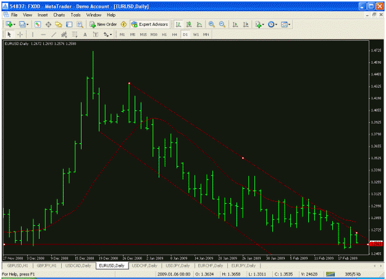Click the trendline anchor near 26 Jan 2009

pyautogui.click(x=243, y=158)
